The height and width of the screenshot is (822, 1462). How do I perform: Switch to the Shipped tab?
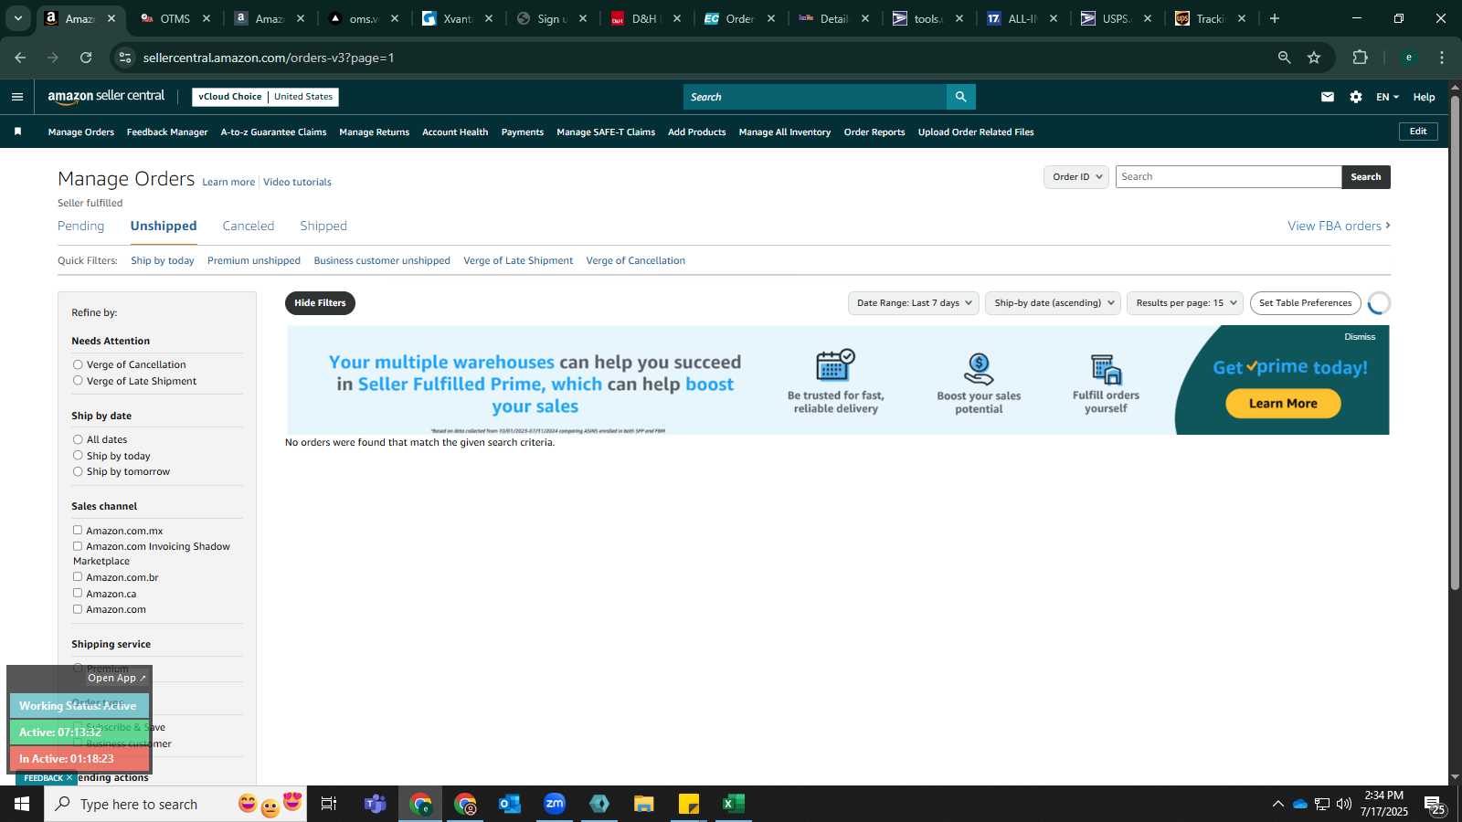click(x=323, y=226)
